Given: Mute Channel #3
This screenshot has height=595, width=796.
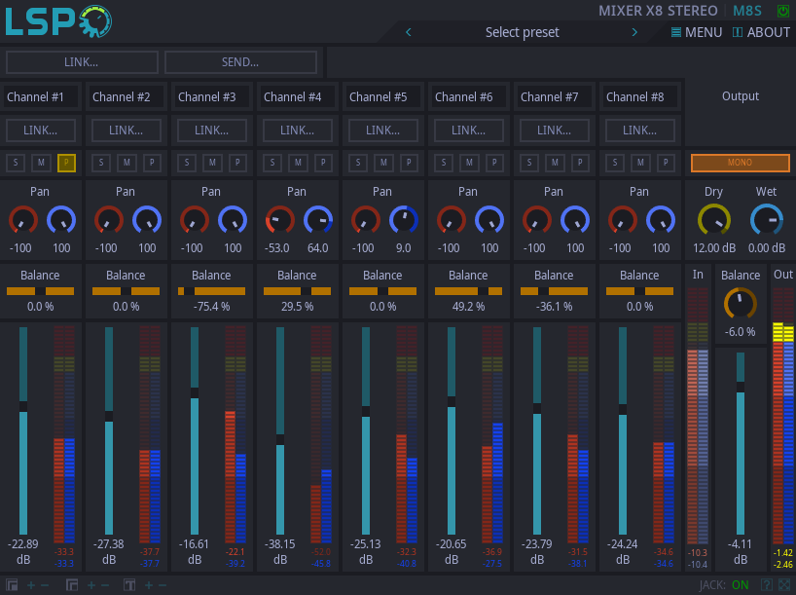Looking at the screenshot, I should click(x=212, y=163).
